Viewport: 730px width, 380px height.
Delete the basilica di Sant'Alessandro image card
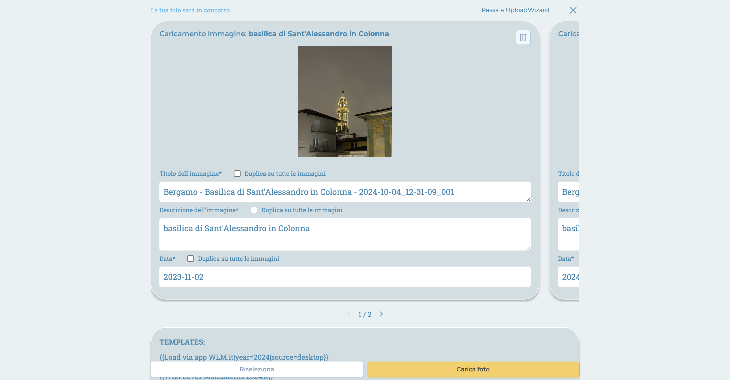coord(523,37)
